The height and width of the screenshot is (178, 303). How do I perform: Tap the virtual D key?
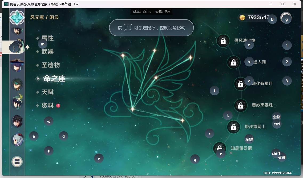(64, 136)
